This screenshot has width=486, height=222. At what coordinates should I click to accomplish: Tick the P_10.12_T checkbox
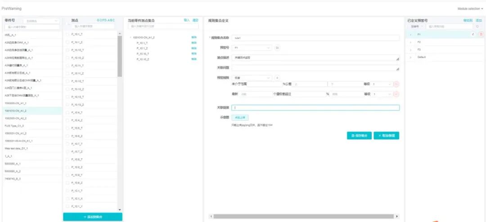67,81
